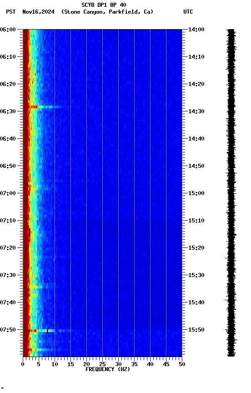Click the PST time label '07:40'
The width and height of the screenshot is (251, 393).
click(8, 302)
